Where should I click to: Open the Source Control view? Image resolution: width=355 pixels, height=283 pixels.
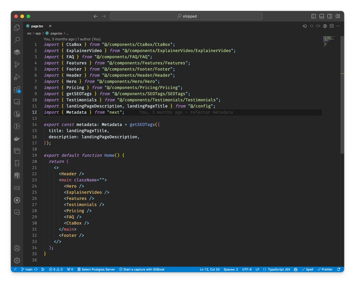(17, 65)
